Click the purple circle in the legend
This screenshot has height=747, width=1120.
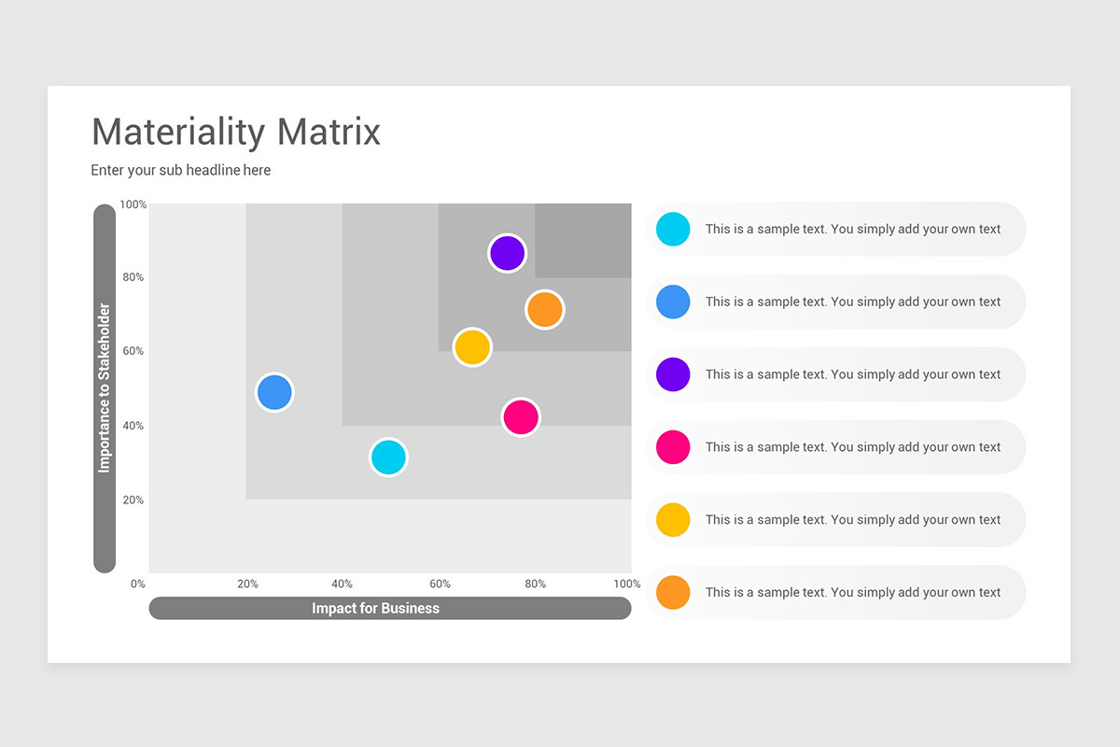673,374
